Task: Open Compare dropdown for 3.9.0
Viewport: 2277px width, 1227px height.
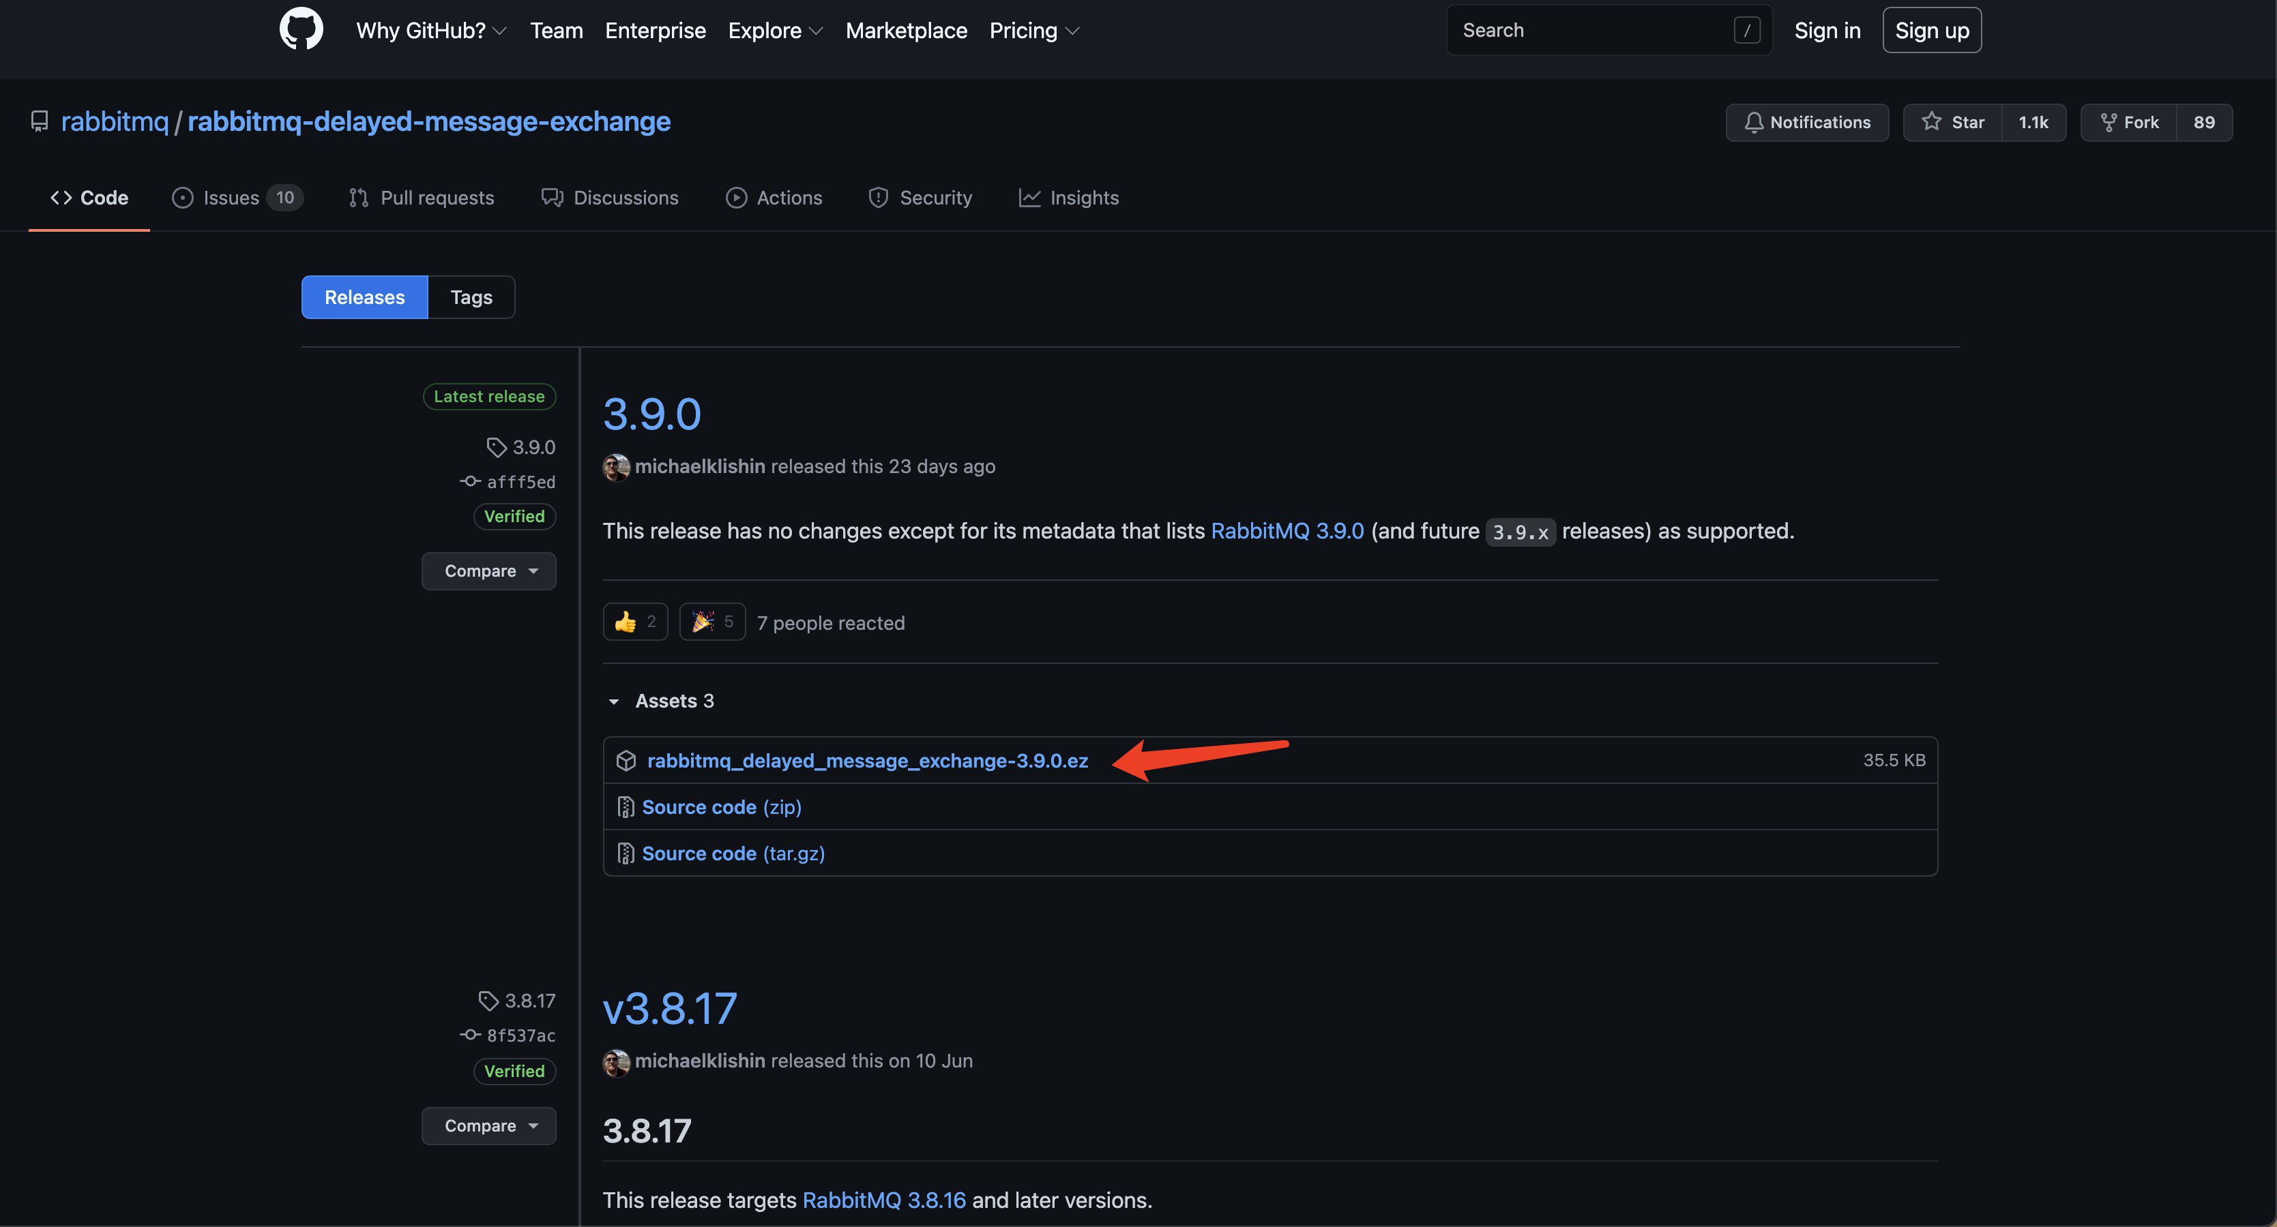Action: (x=489, y=571)
